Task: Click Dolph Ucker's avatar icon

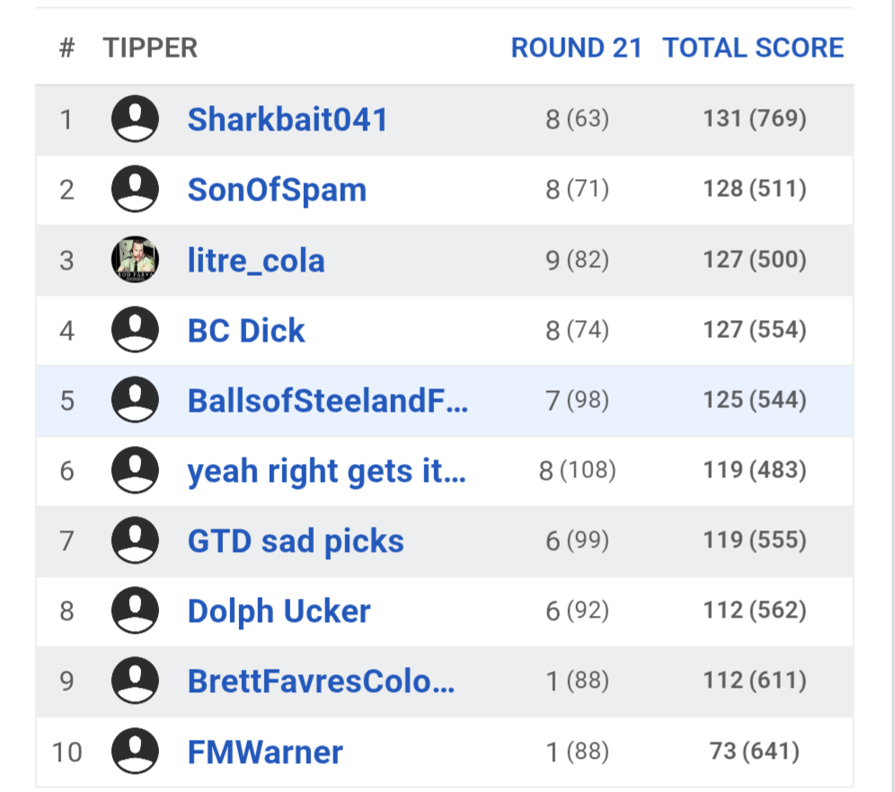Action: (135, 610)
